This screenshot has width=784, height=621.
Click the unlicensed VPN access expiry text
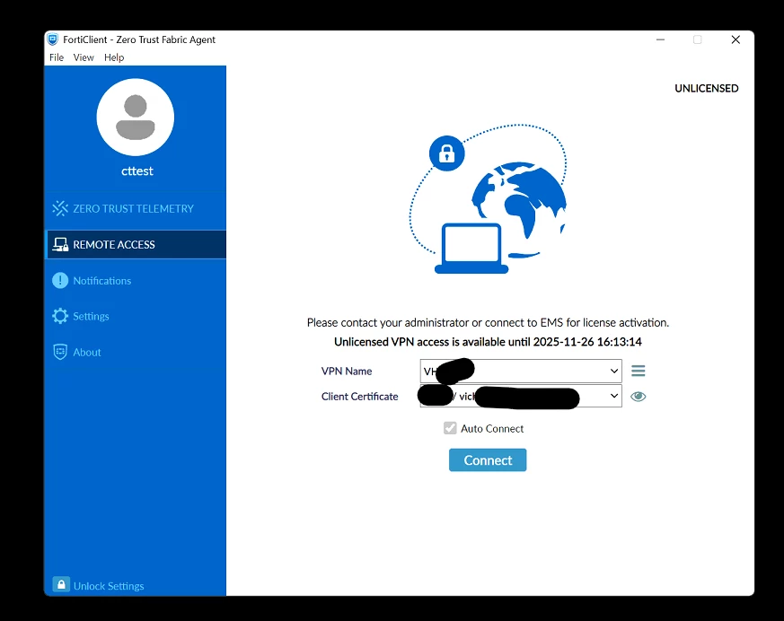488,342
